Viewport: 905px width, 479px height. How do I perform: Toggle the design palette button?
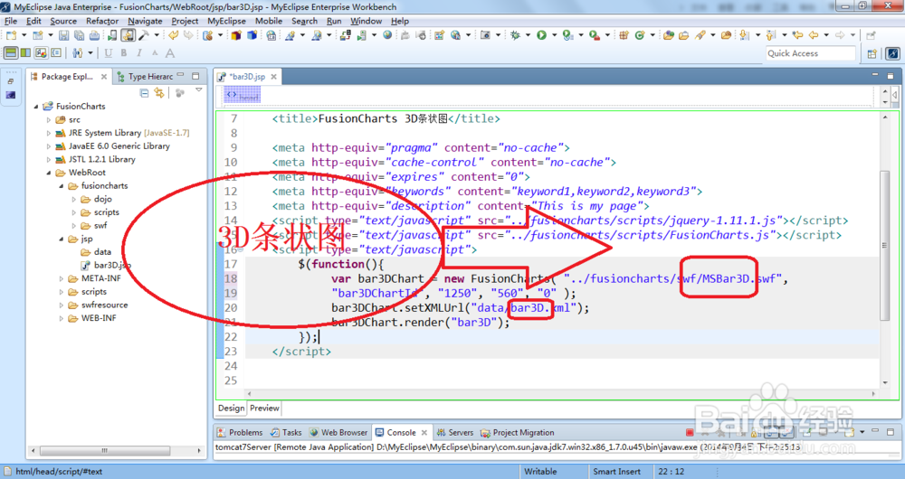coord(41,52)
